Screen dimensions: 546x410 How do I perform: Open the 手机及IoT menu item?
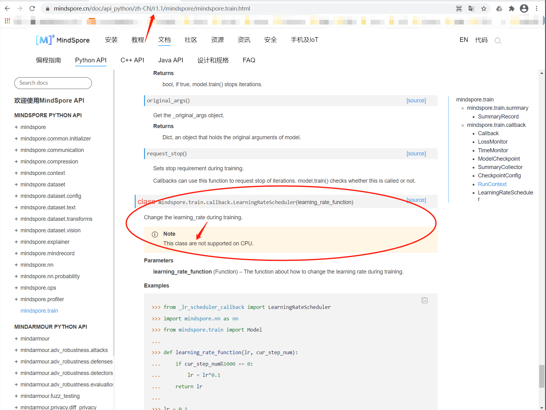[305, 40]
